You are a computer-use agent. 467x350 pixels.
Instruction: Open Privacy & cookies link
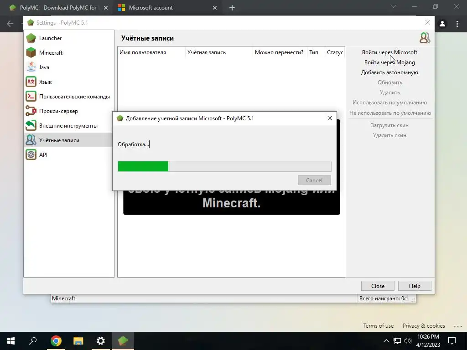[x=424, y=326]
